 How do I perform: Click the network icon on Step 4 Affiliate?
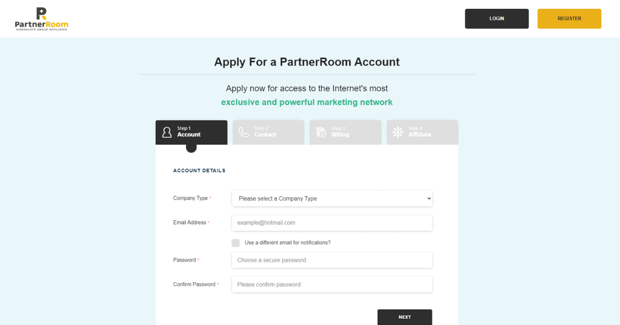coord(397,132)
